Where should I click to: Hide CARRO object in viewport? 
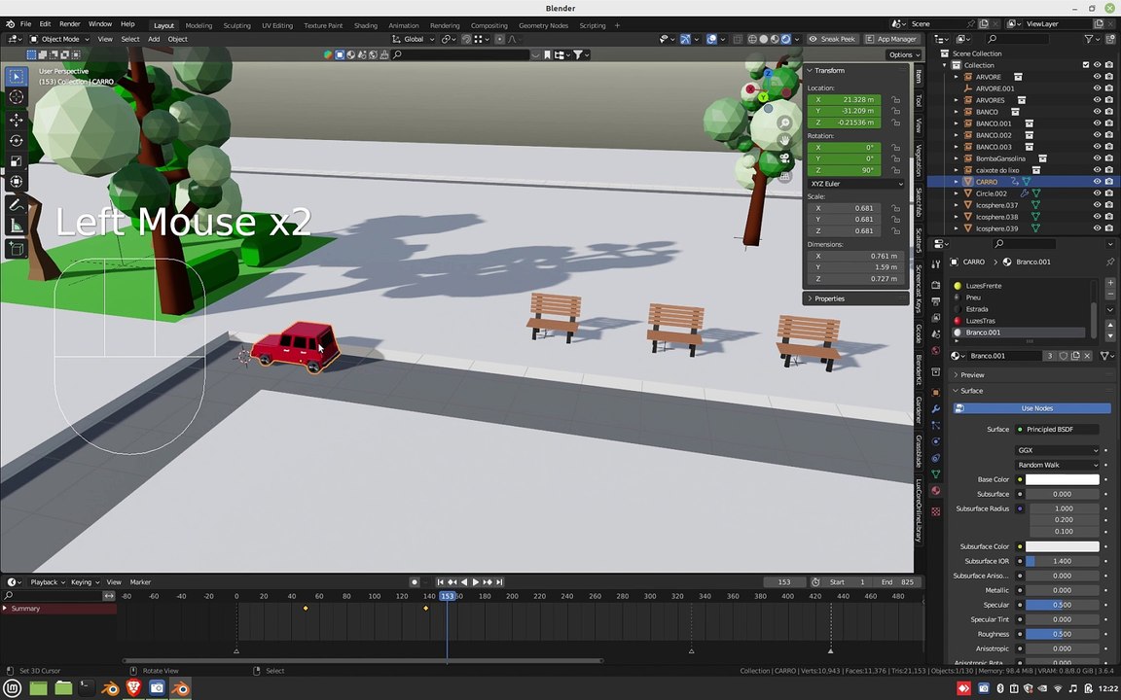(x=1097, y=182)
